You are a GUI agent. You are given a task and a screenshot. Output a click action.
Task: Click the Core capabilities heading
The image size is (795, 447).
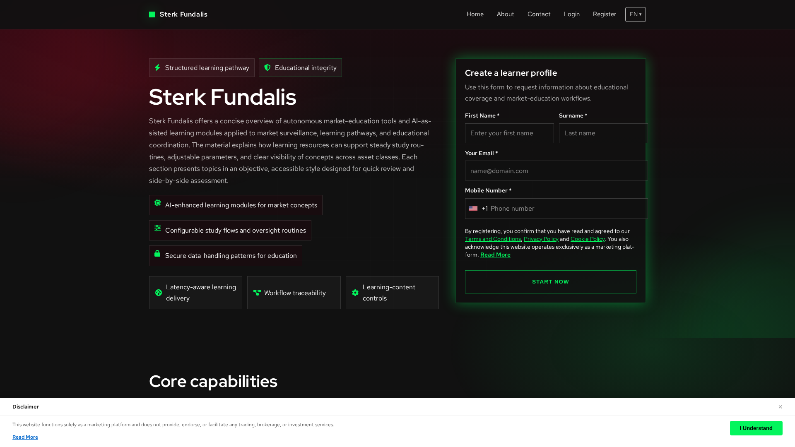pos(213,381)
